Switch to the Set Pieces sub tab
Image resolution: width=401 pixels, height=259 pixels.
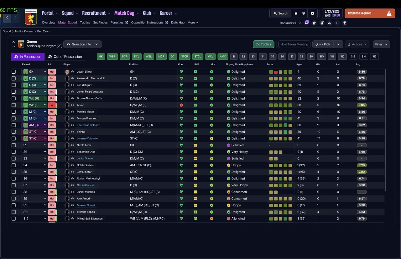pyautogui.click(x=100, y=23)
